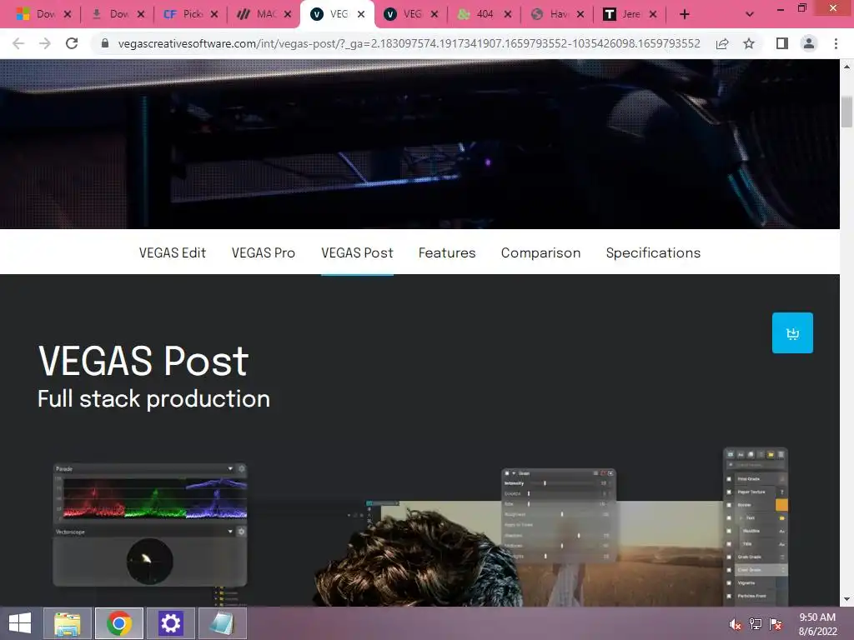This screenshot has height=640, width=854.
Task: Share this page icon
Action: (722, 43)
